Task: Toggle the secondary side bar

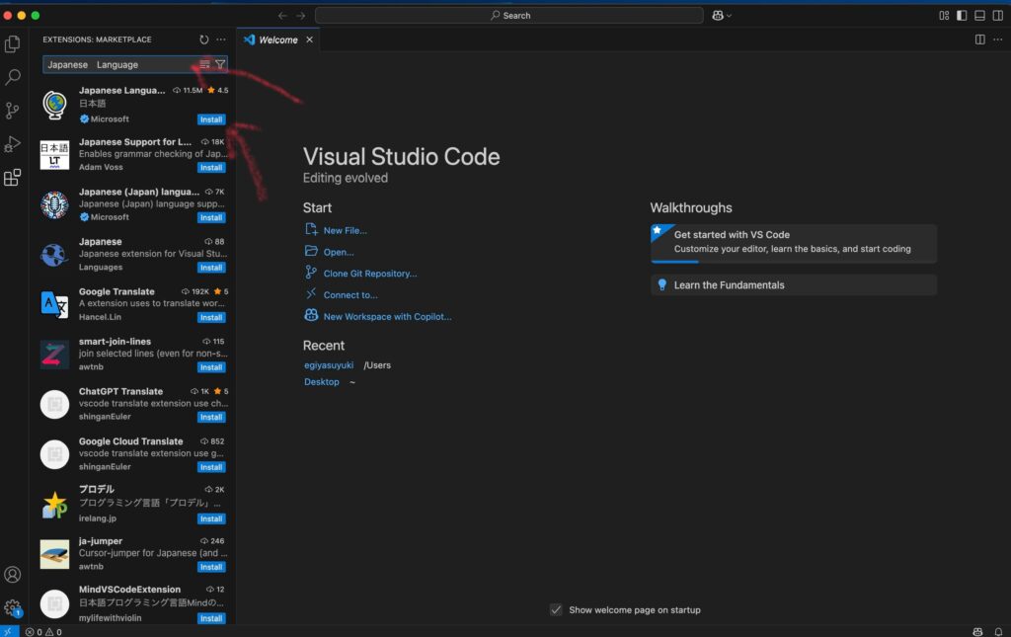Action: click(998, 16)
